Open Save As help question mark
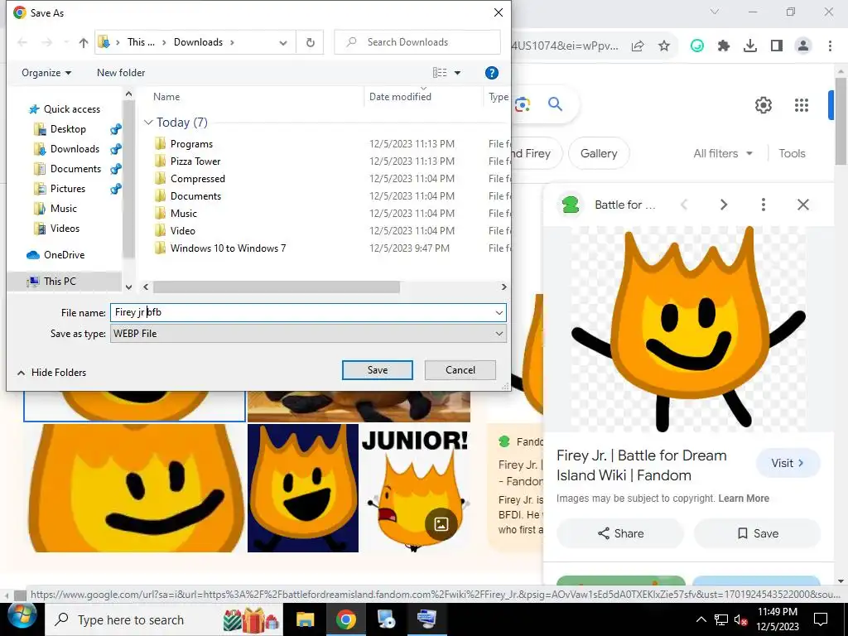This screenshot has height=636, width=848. [x=491, y=73]
